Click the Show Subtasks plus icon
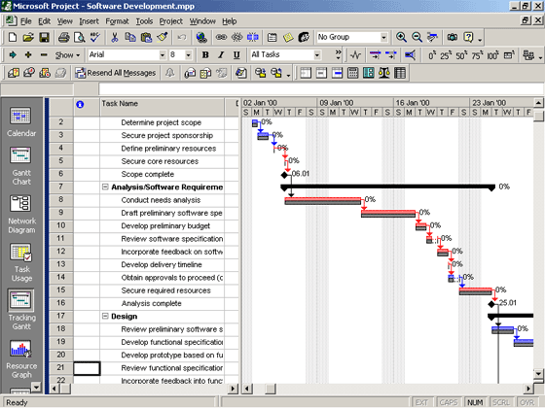 pyautogui.click(x=28, y=54)
